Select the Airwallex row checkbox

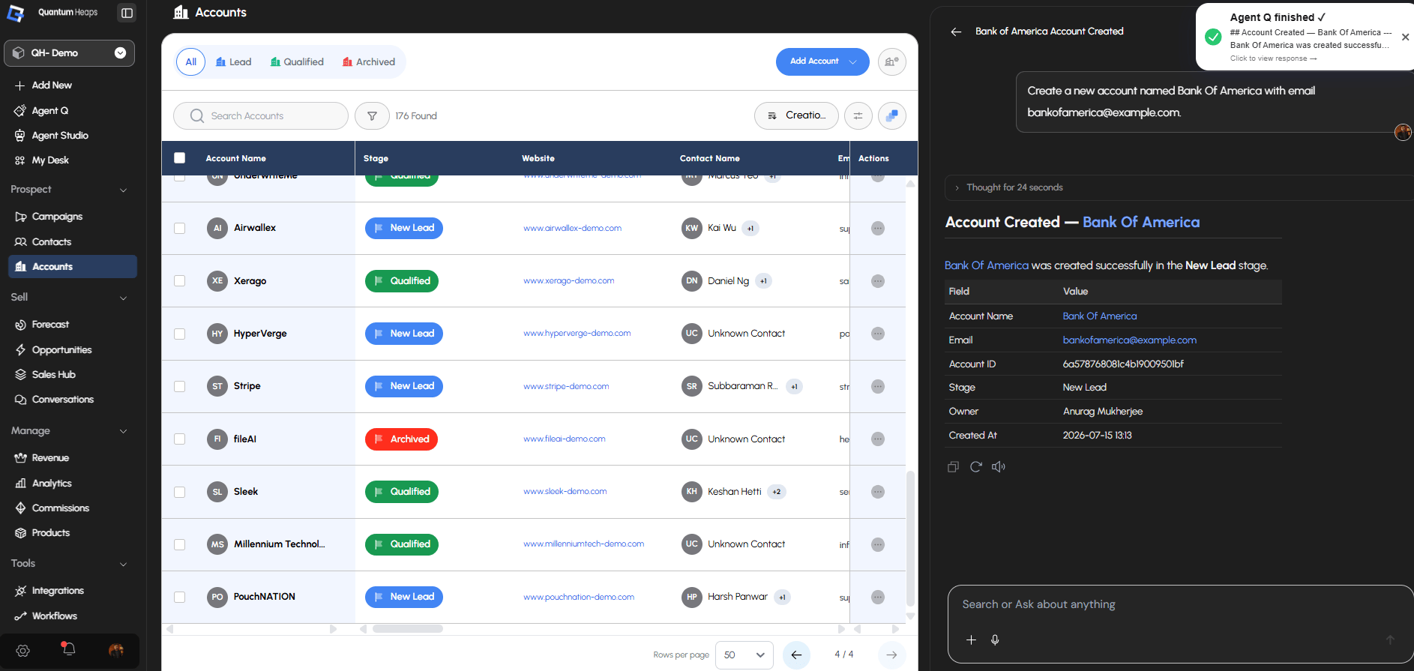[179, 228]
